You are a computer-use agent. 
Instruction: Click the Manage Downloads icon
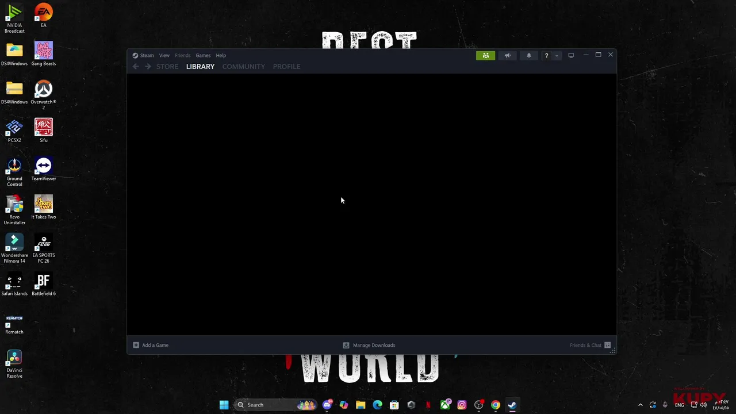(346, 345)
